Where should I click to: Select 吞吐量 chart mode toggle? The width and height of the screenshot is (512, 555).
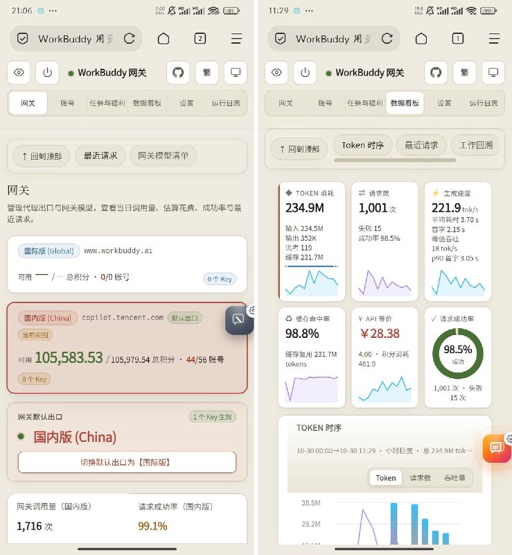click(454, 478)
